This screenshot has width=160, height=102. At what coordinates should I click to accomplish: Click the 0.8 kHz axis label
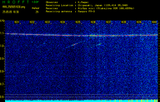coord(2,71)
